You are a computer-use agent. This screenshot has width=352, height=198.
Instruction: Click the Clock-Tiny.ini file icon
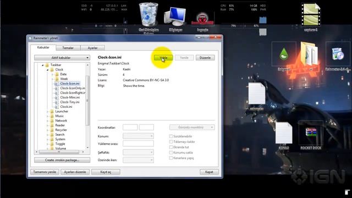coord(56,102)
